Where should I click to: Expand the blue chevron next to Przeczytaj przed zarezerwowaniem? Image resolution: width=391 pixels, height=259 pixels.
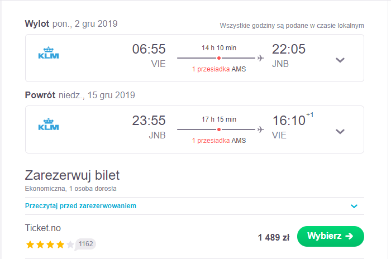pos(354,206)
